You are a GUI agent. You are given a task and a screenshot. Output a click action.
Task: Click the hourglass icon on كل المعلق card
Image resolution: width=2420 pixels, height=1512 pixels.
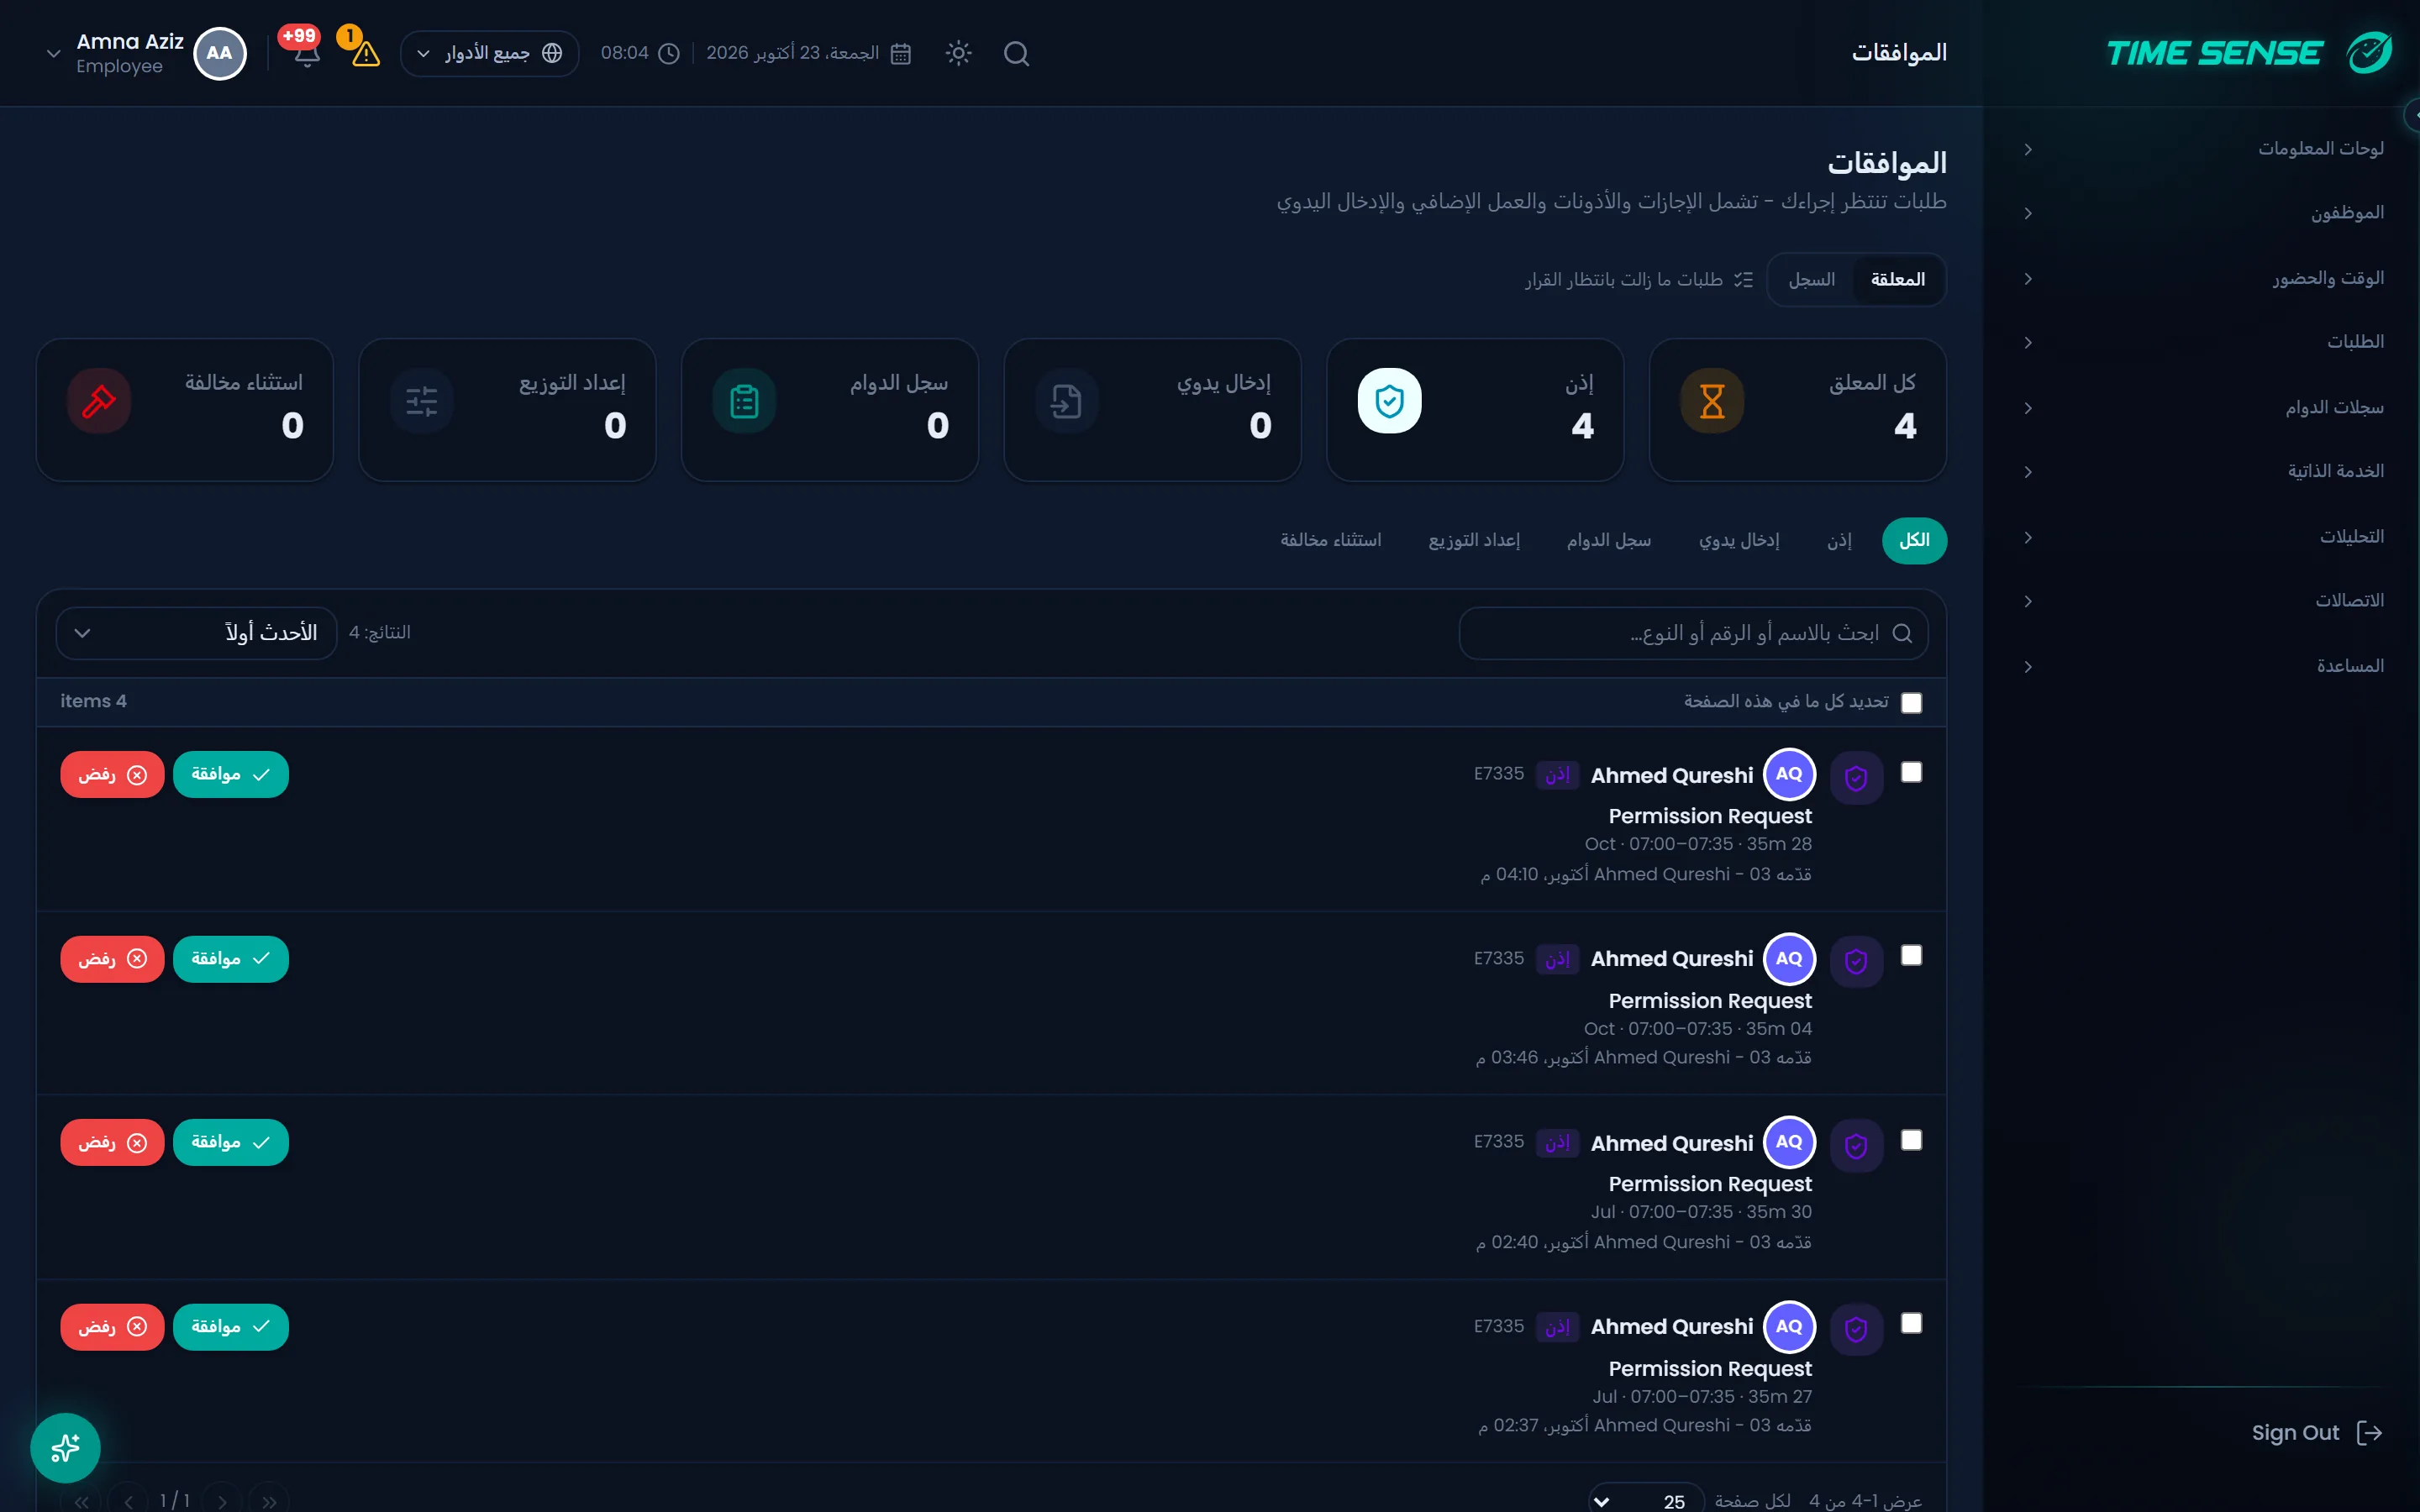coord(1712,401)
